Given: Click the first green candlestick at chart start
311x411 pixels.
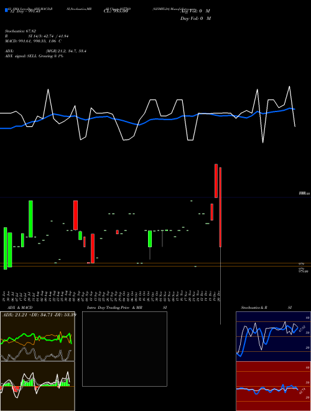Looking at the screenshot, I should click(5, 248).
